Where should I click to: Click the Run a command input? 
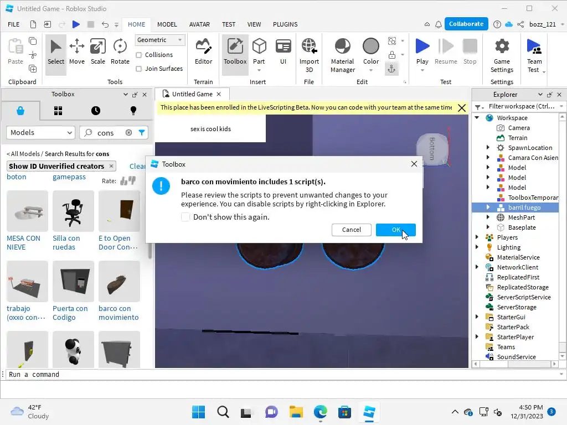click(x=282, y=375)
